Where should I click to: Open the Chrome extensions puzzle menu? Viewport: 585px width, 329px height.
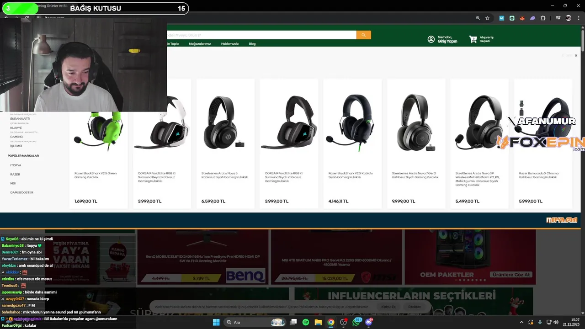[543, 18]
